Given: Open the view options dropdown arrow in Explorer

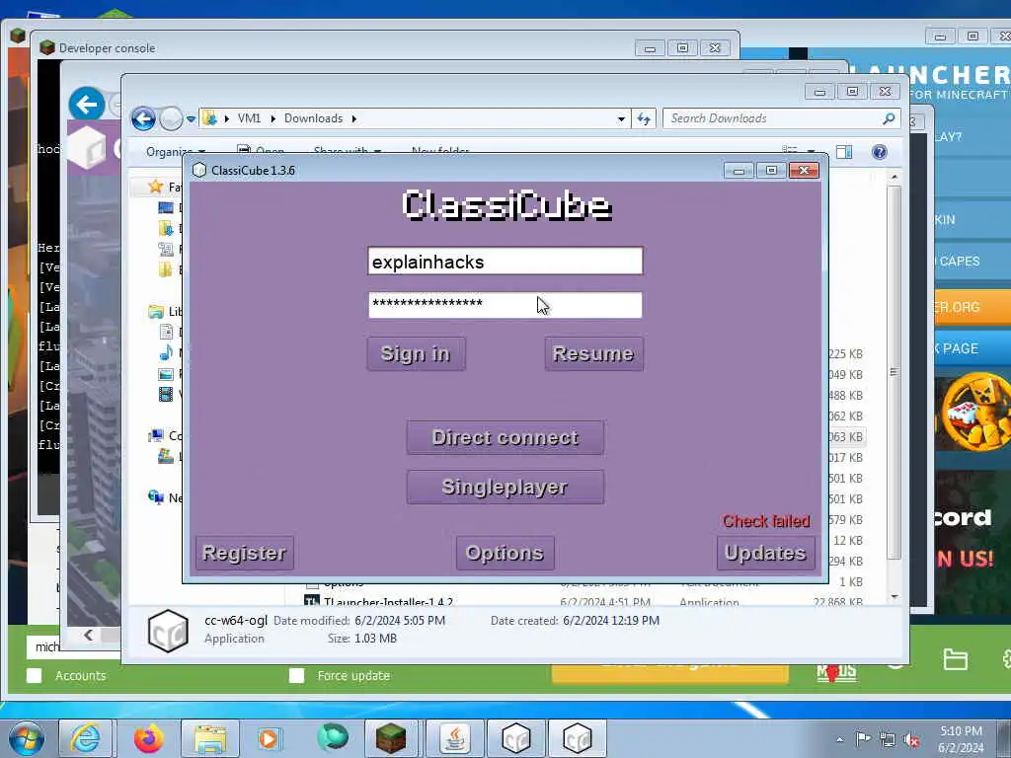Looking at the screenshot, I should pyautogui.click(x=812, y=152).
